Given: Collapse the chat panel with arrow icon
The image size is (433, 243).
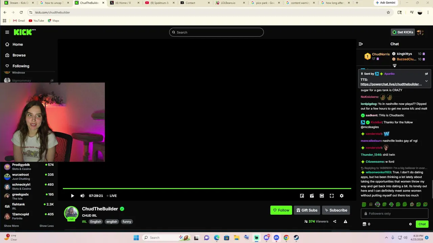Looking at the screenshot, I should (361, 44).
